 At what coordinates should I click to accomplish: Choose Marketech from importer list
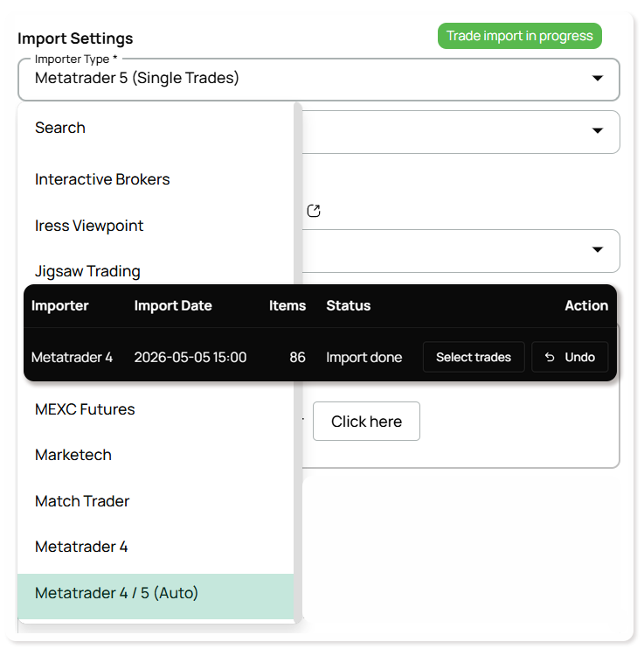[x=156, y=455]
